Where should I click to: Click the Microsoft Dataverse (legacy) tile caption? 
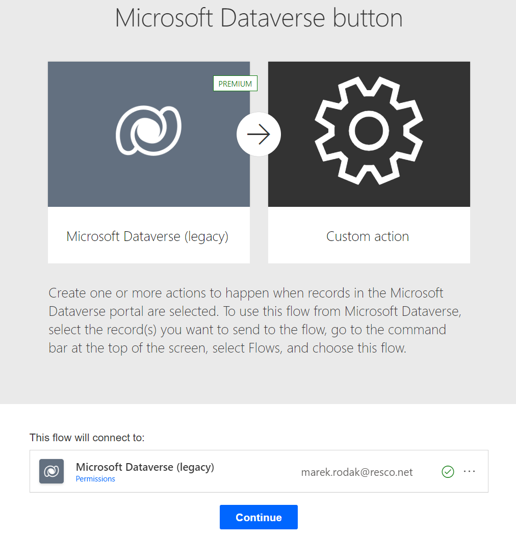pos(147,236)
